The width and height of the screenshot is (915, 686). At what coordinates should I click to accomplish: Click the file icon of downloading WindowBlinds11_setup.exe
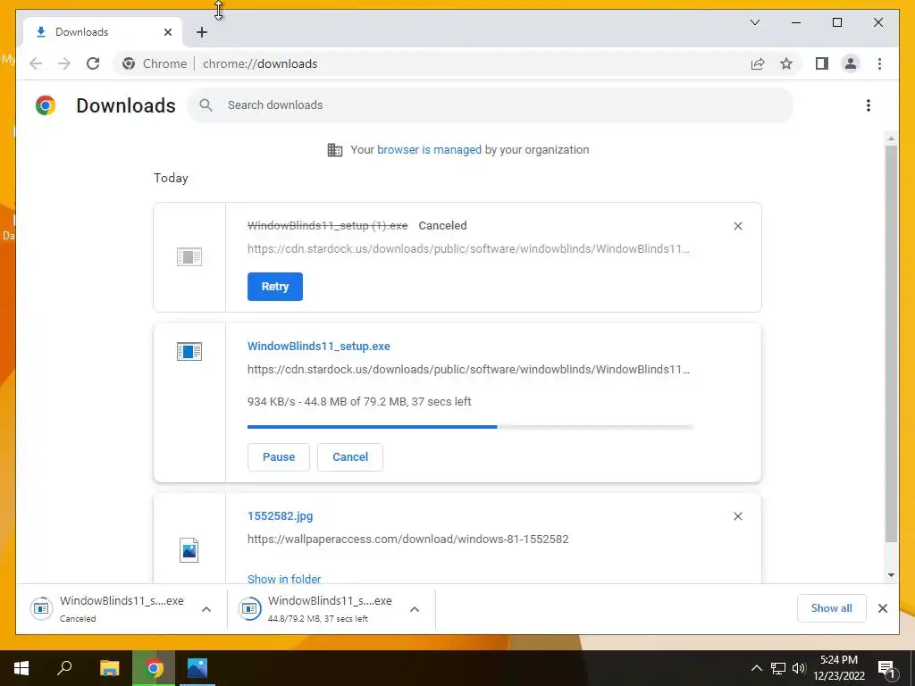(x=189, y=351)
